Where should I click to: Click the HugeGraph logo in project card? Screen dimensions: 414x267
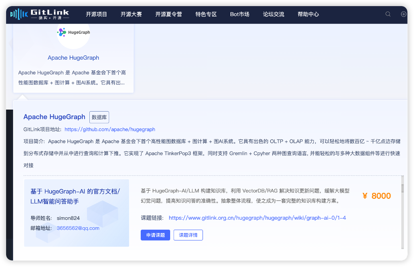(x=73, y=33)
